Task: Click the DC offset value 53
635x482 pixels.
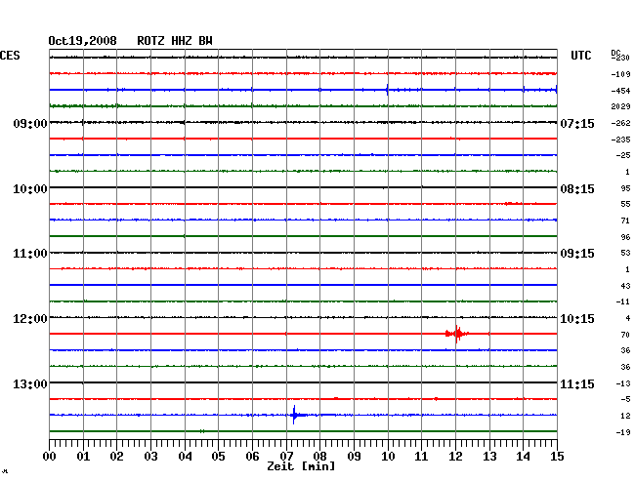Action: coord(625,253)
